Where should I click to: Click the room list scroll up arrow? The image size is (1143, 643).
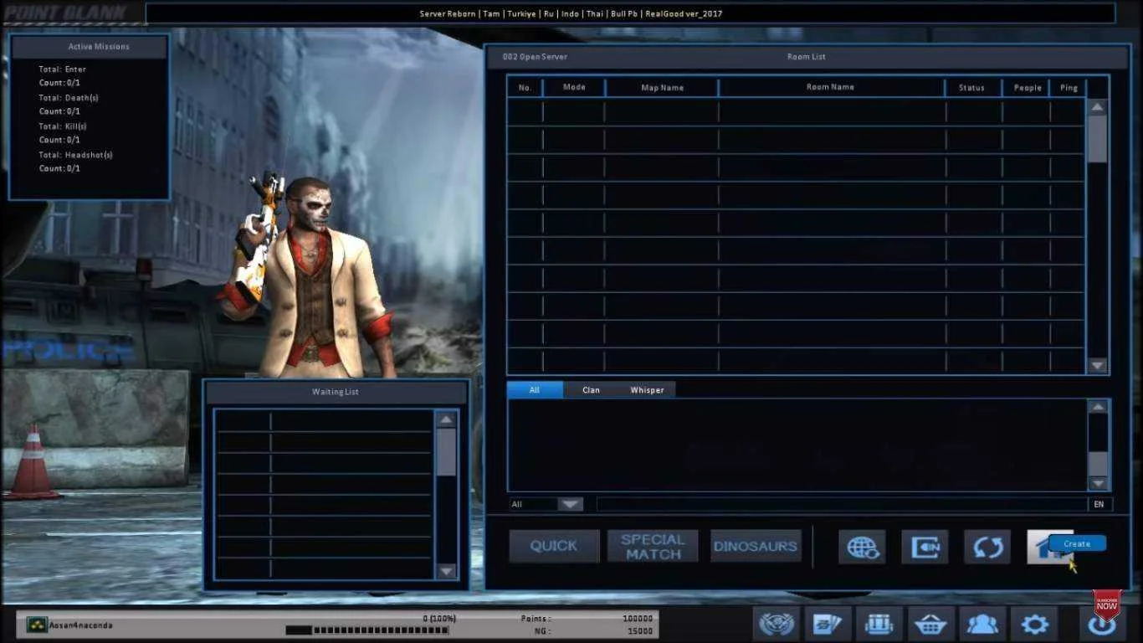pos(1097,107)
